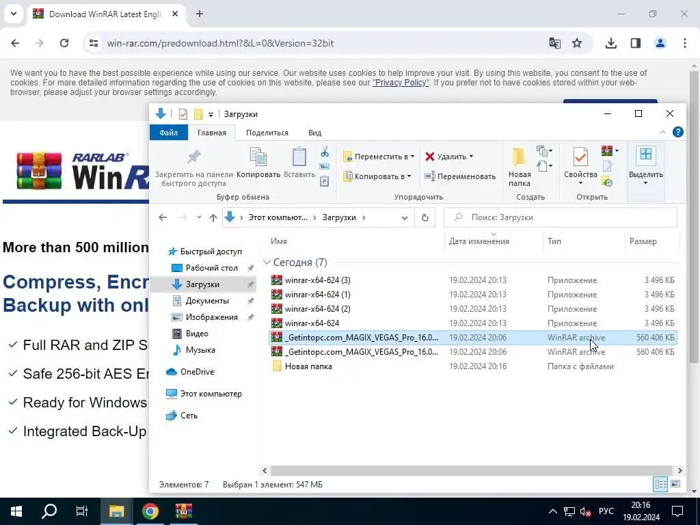Open Quick Access Toolbar customize dropdown
The image size is (700, 525).
click(211, 115)
